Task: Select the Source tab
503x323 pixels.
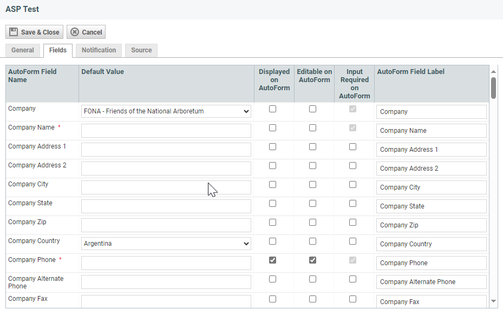Action: (x=141, y=50)
